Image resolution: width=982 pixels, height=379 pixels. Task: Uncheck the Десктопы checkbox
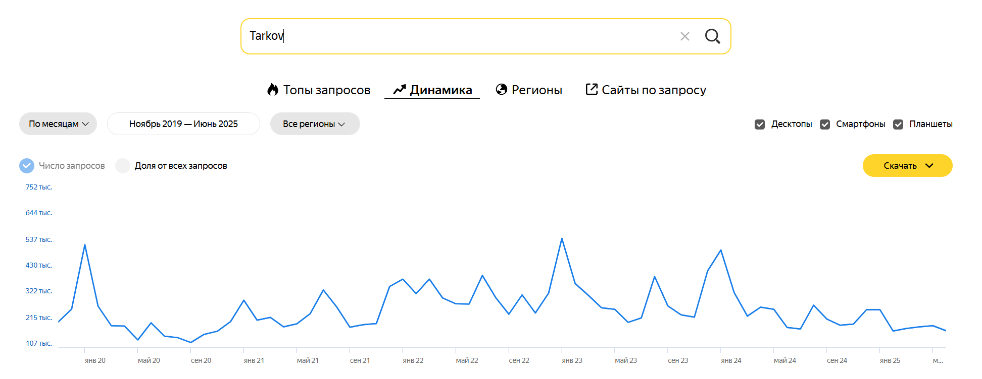(760, 124)
